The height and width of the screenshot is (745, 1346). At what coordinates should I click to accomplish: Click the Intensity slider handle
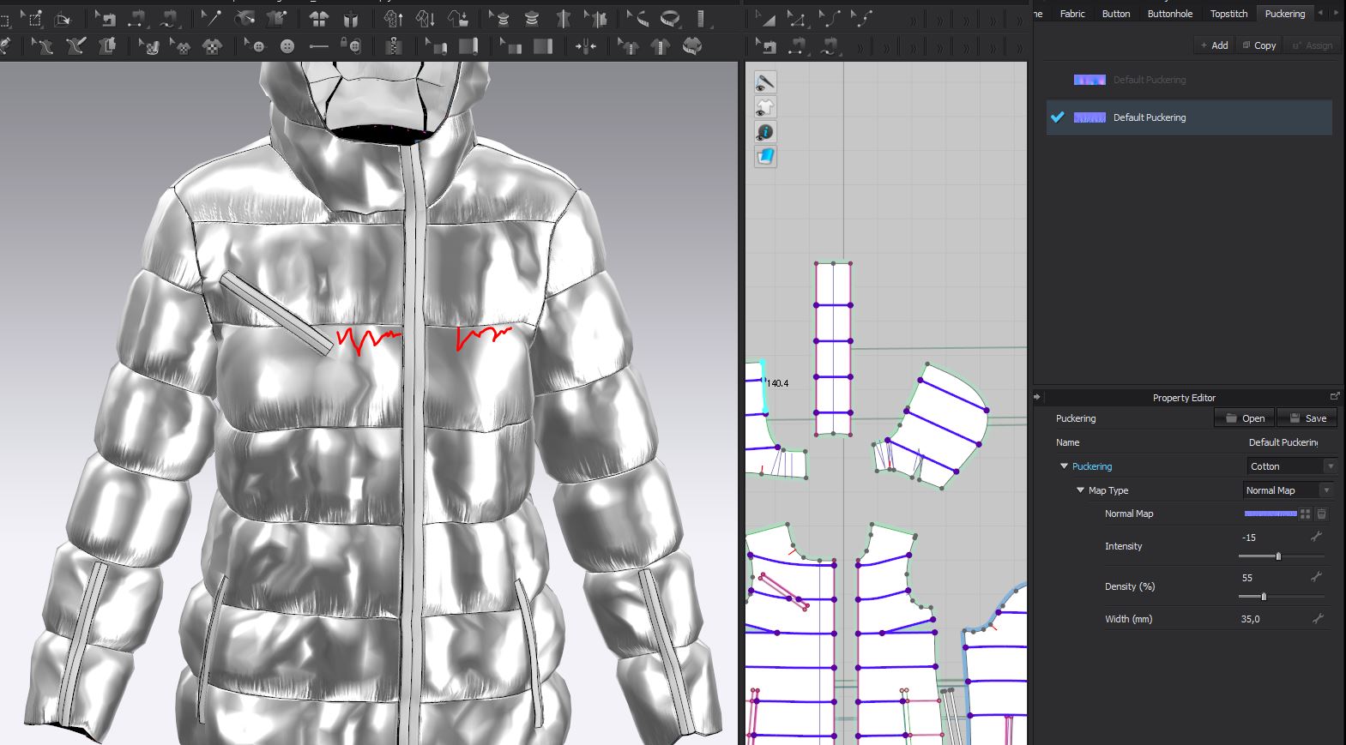pyautogui.click(x=1278, y=556)
